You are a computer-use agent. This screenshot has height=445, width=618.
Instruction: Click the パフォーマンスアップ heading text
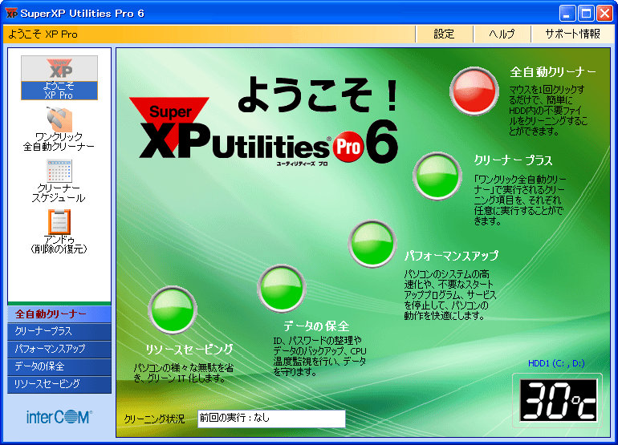[x=451, y=256]
